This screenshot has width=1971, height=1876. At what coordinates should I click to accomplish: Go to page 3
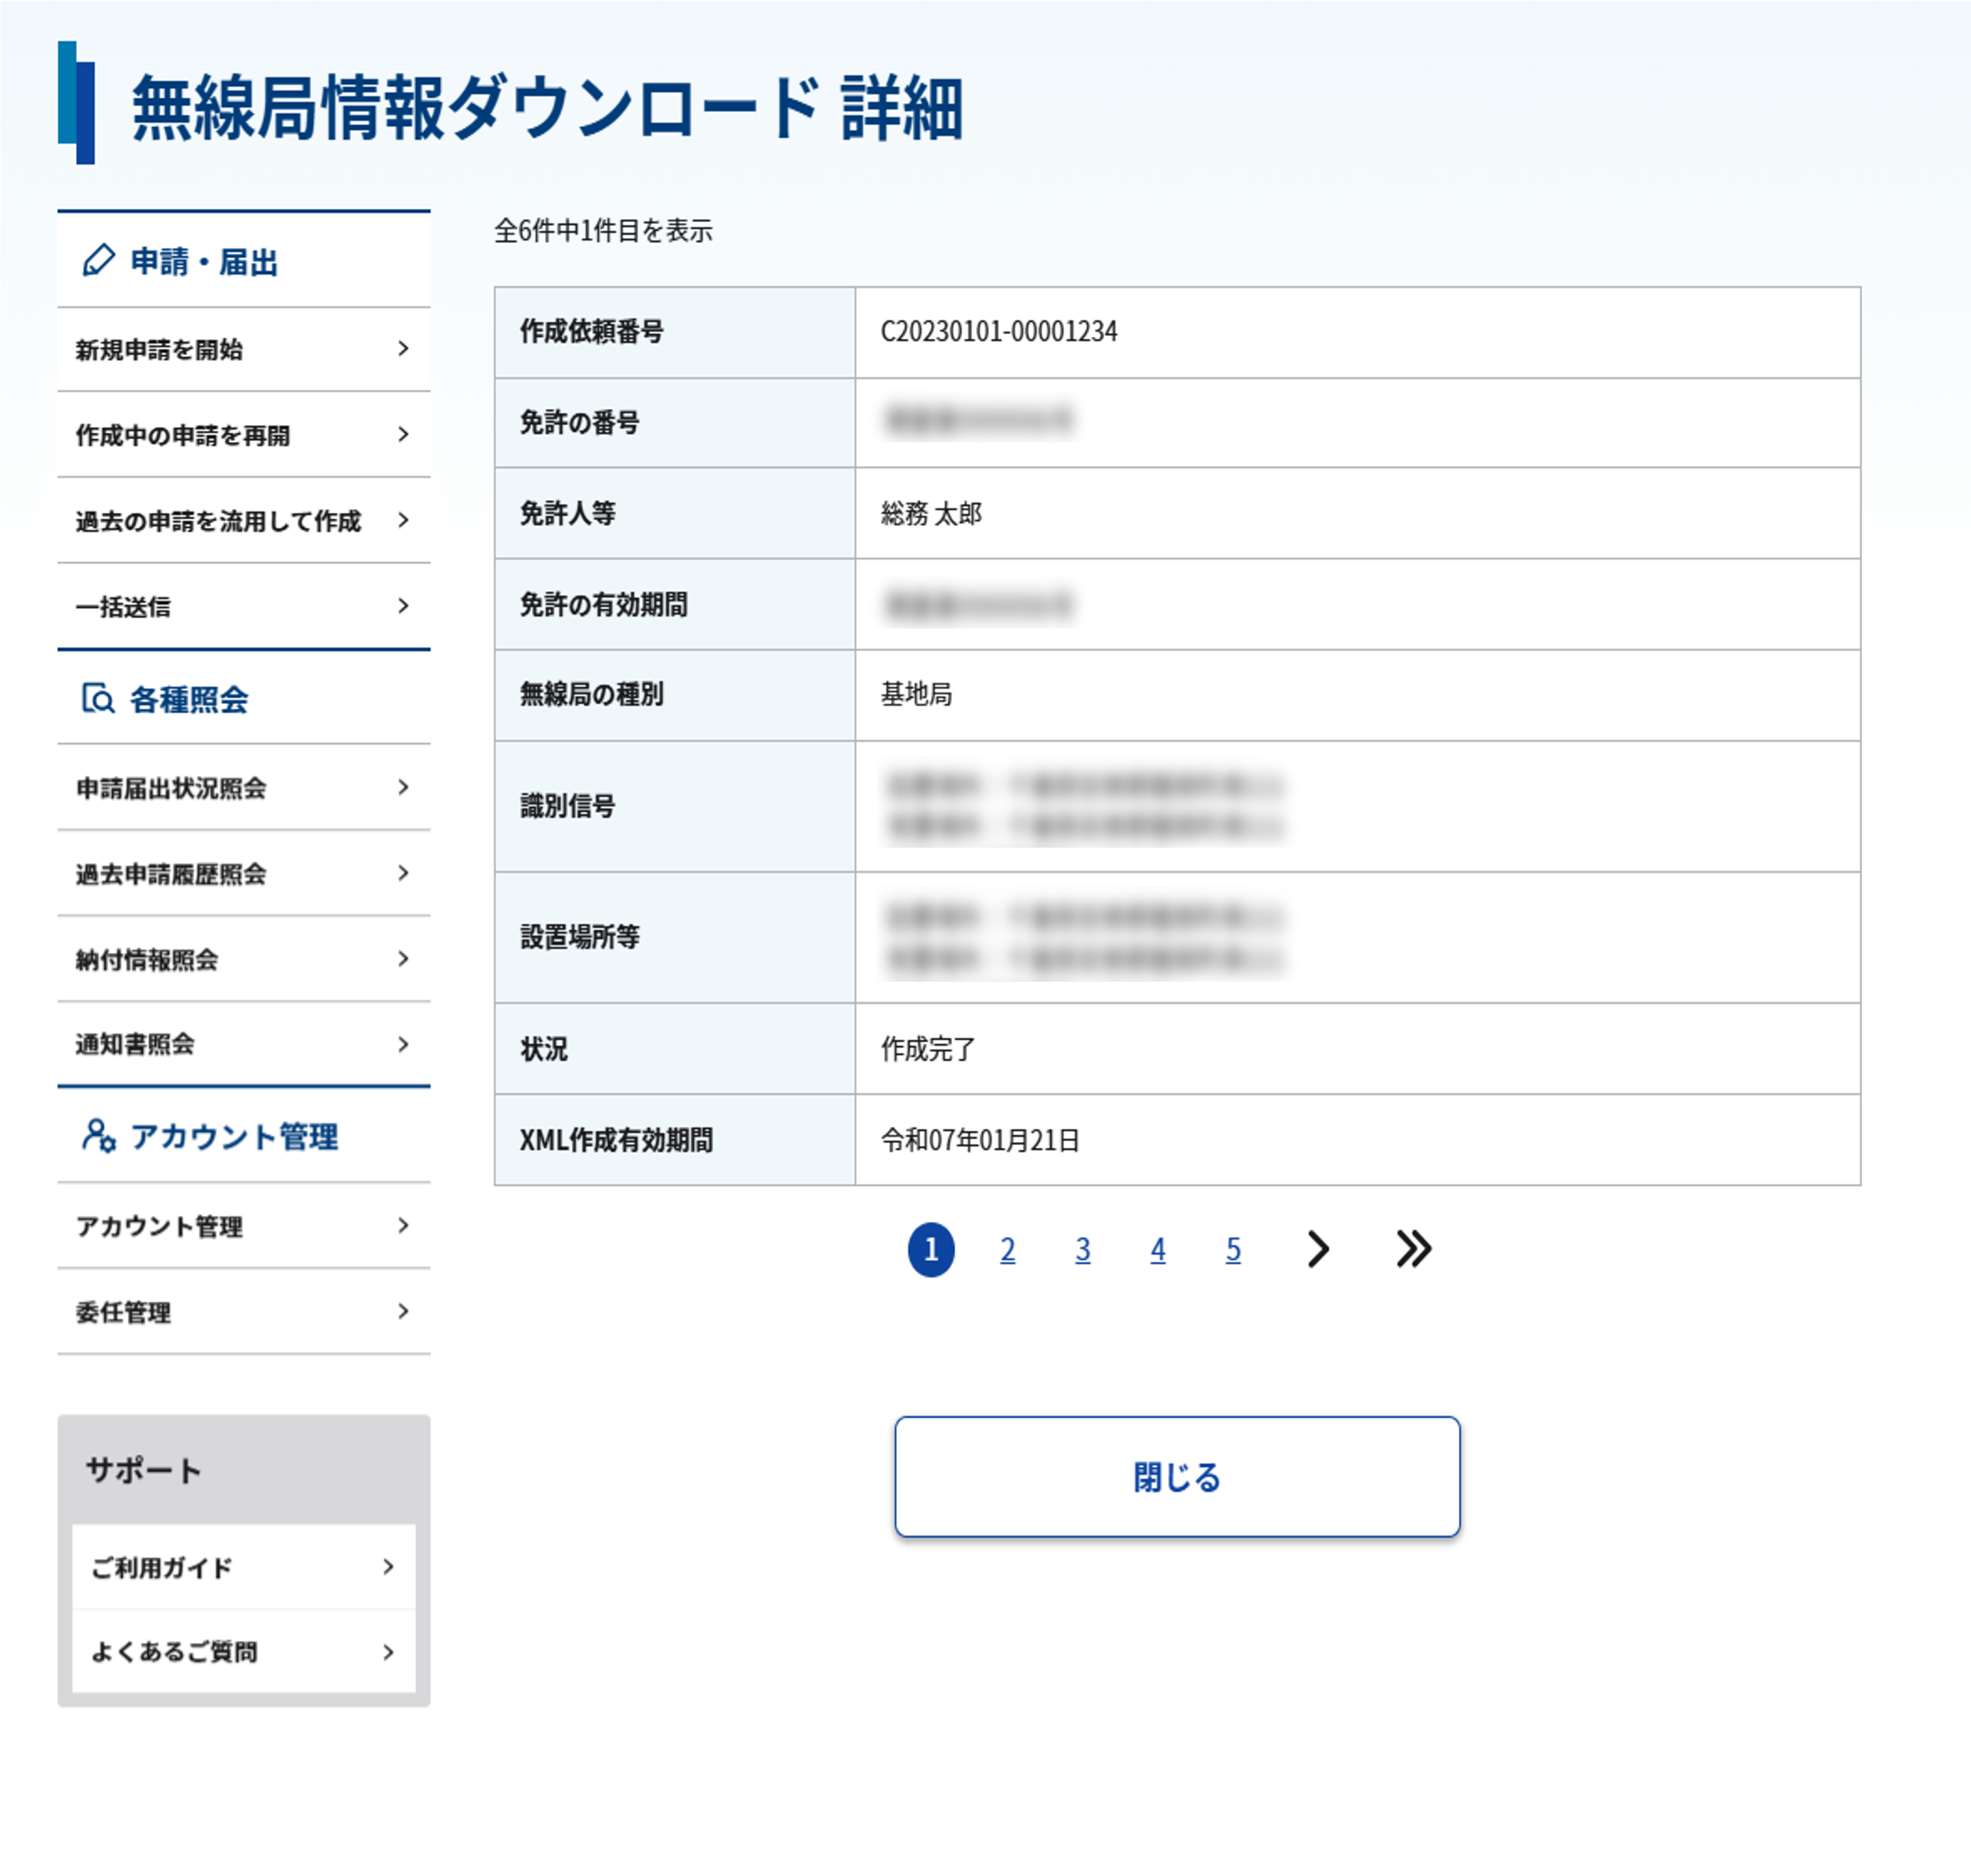click(1083, 1249)
